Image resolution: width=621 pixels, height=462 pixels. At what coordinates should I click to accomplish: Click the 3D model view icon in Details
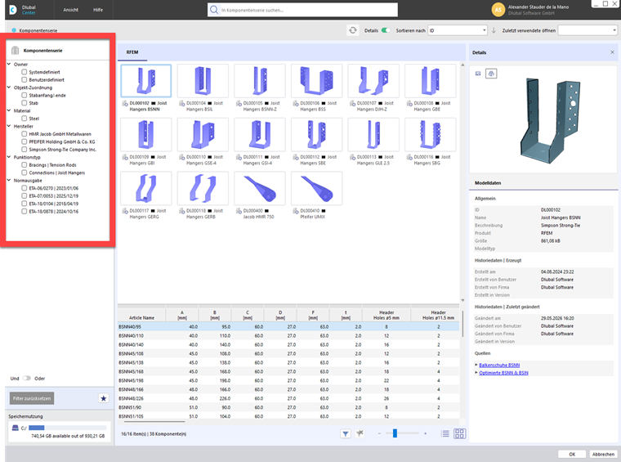pos(491,74)
